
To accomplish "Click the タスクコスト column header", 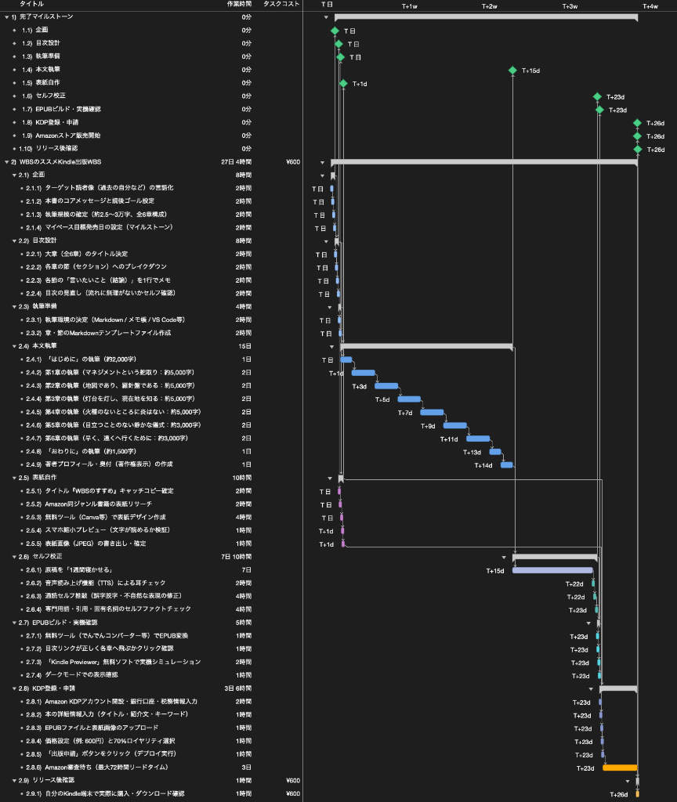I will coord(281,4).
